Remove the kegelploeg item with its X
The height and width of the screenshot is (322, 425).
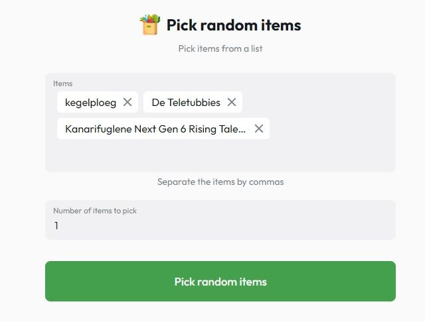point(127,102)
